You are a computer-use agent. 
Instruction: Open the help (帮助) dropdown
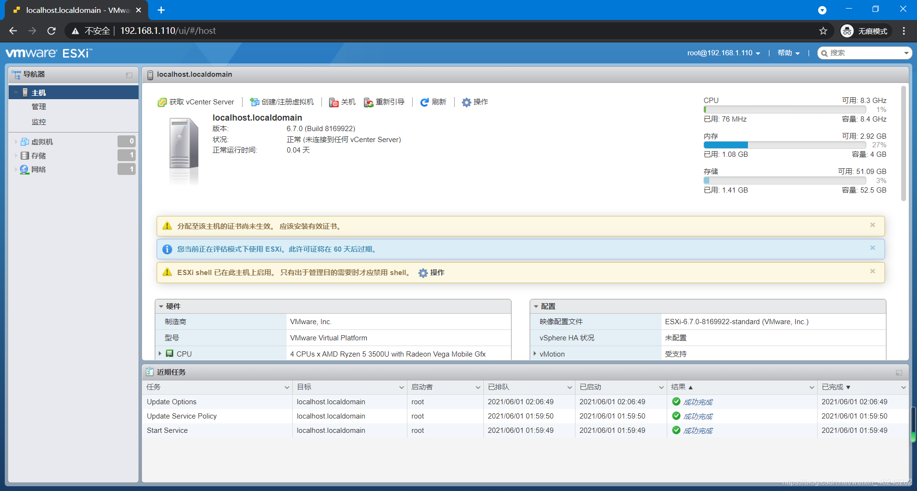point(788,53)
